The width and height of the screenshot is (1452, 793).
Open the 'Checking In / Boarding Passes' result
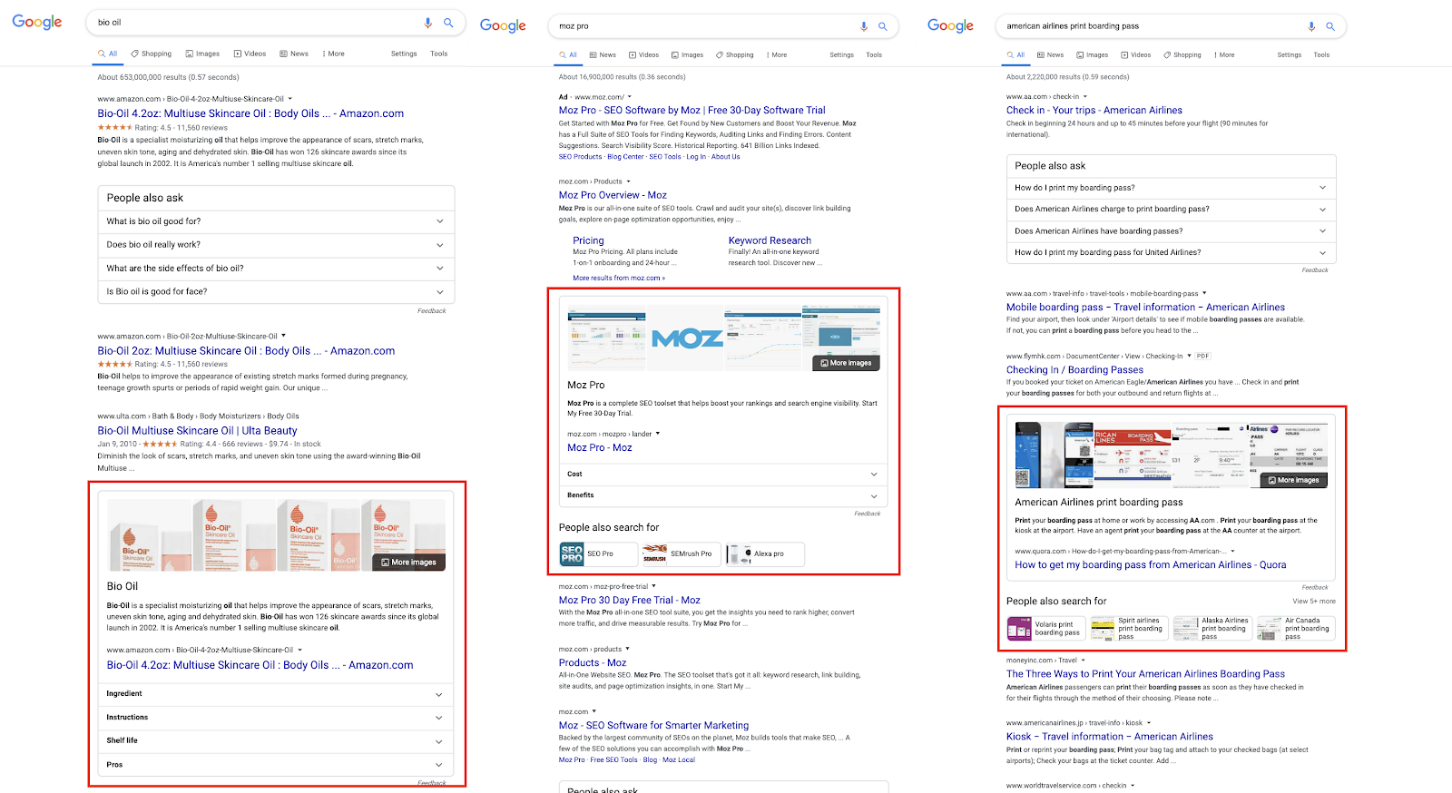(x=1074, y=370)
